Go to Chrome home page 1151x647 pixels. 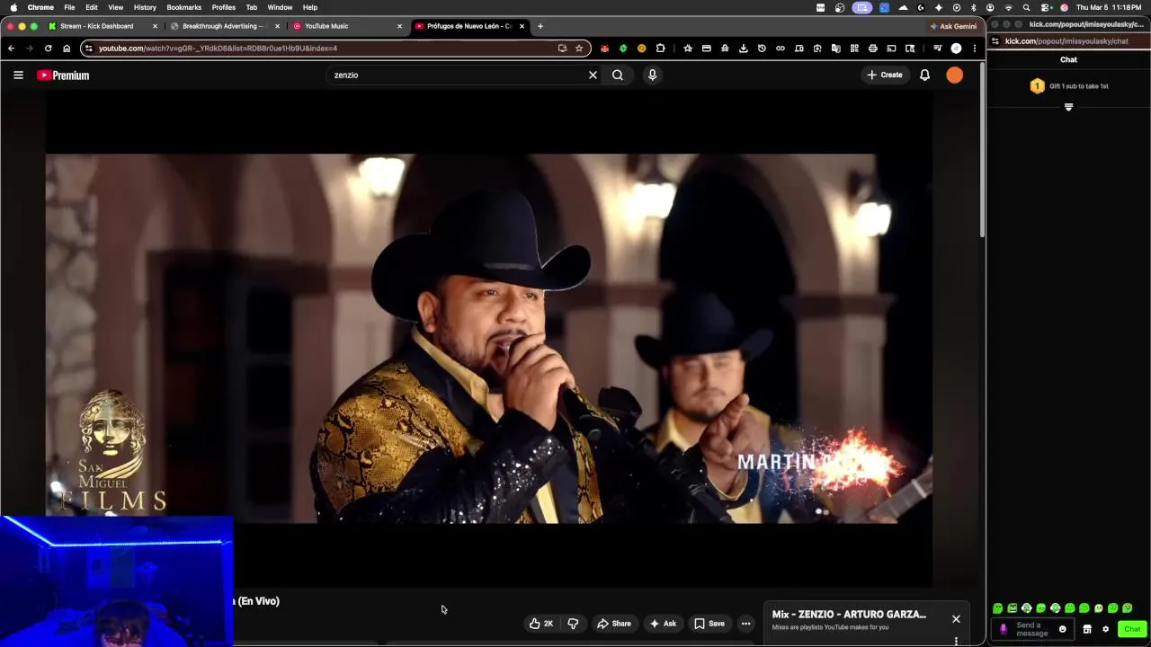pos(66,49)
